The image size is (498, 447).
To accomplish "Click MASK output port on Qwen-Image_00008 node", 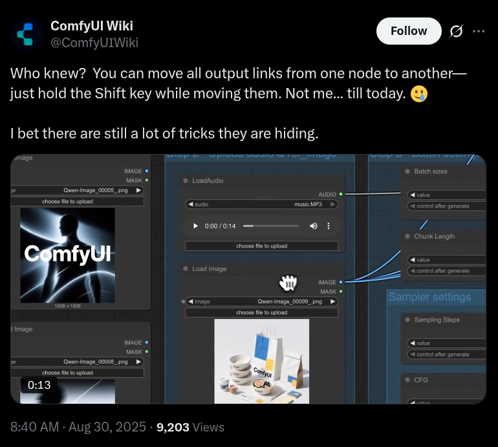I will tap(146, 352).
